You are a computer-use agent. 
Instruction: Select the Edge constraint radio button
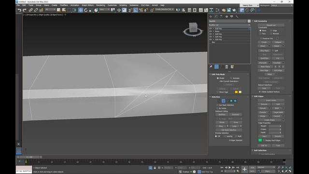pos(271,30)
